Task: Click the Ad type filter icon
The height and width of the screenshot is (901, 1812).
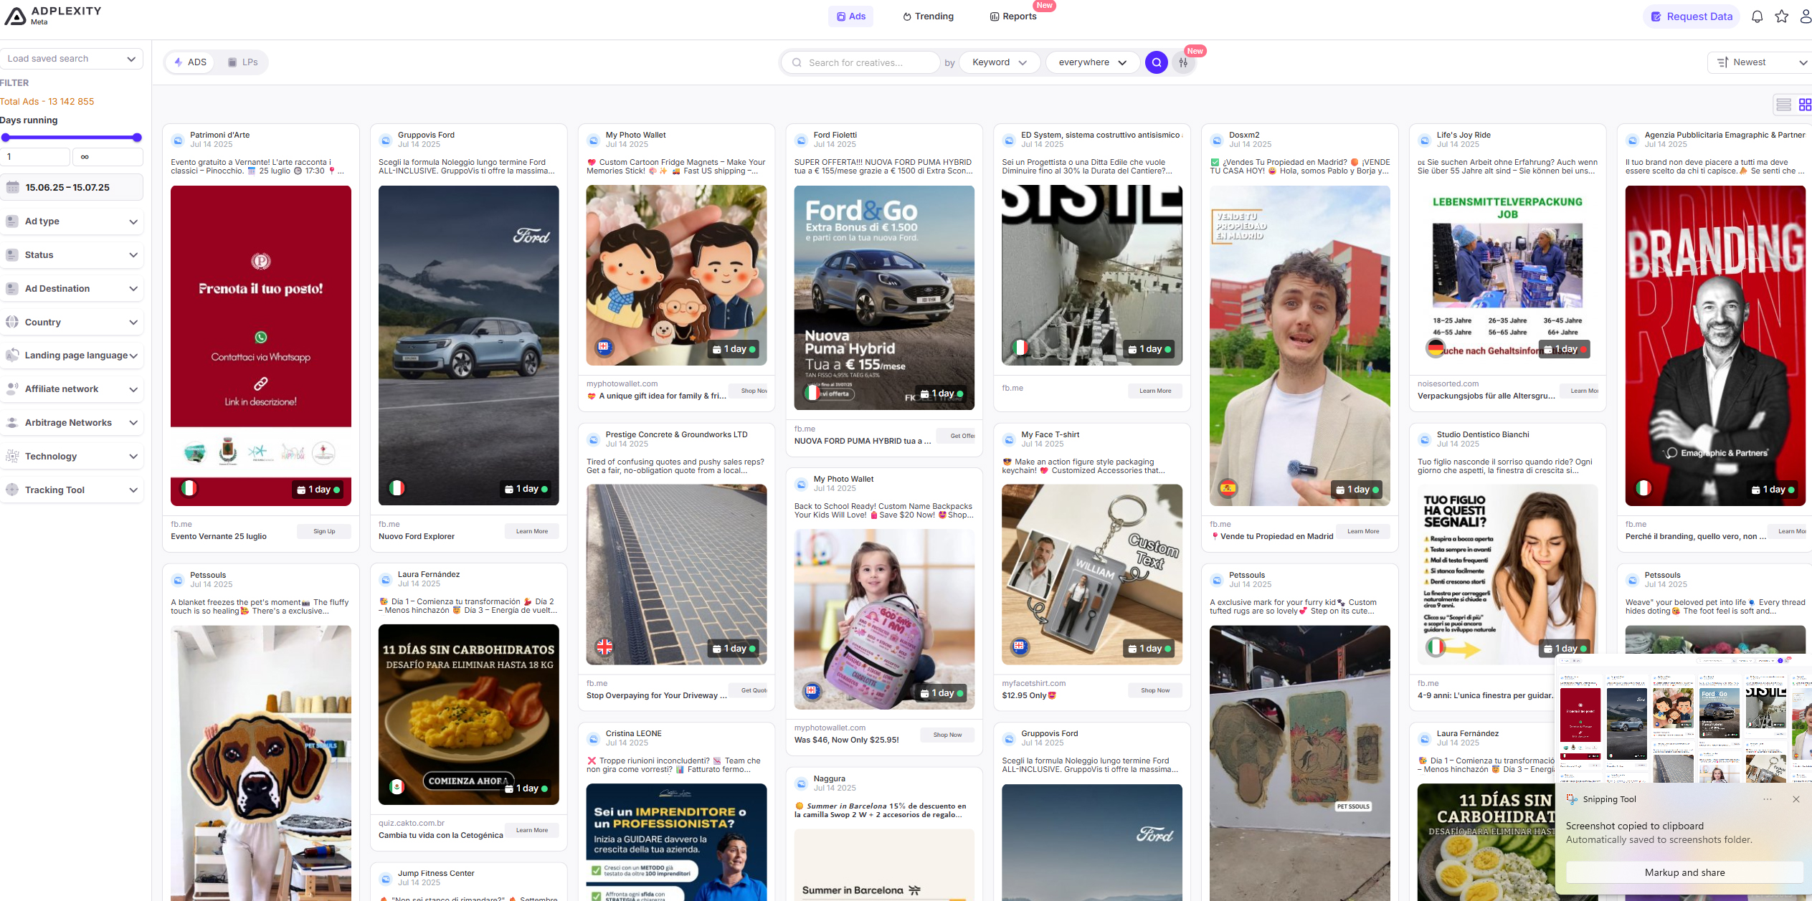Action: tap(12, 221)
